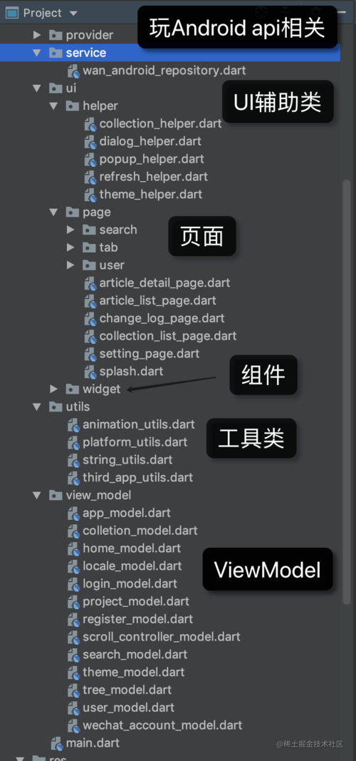Click the provider folder icon
The height and width of the screenshot is (761, 356).
56,35
